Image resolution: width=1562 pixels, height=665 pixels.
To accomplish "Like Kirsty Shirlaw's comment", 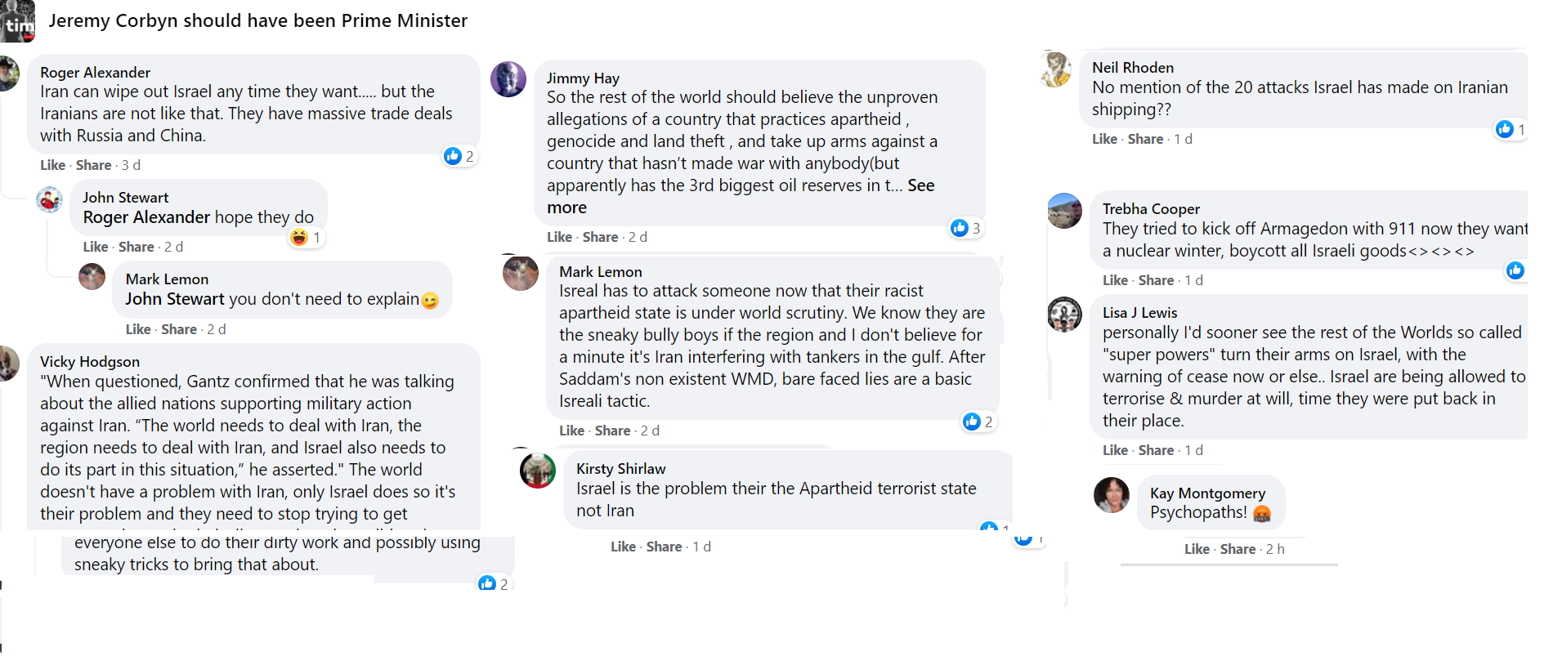I will pyautogui.click(x=623, y=547).
